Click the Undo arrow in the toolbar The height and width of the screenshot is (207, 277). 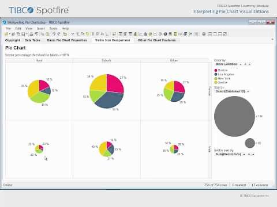(x=54, y=34)
